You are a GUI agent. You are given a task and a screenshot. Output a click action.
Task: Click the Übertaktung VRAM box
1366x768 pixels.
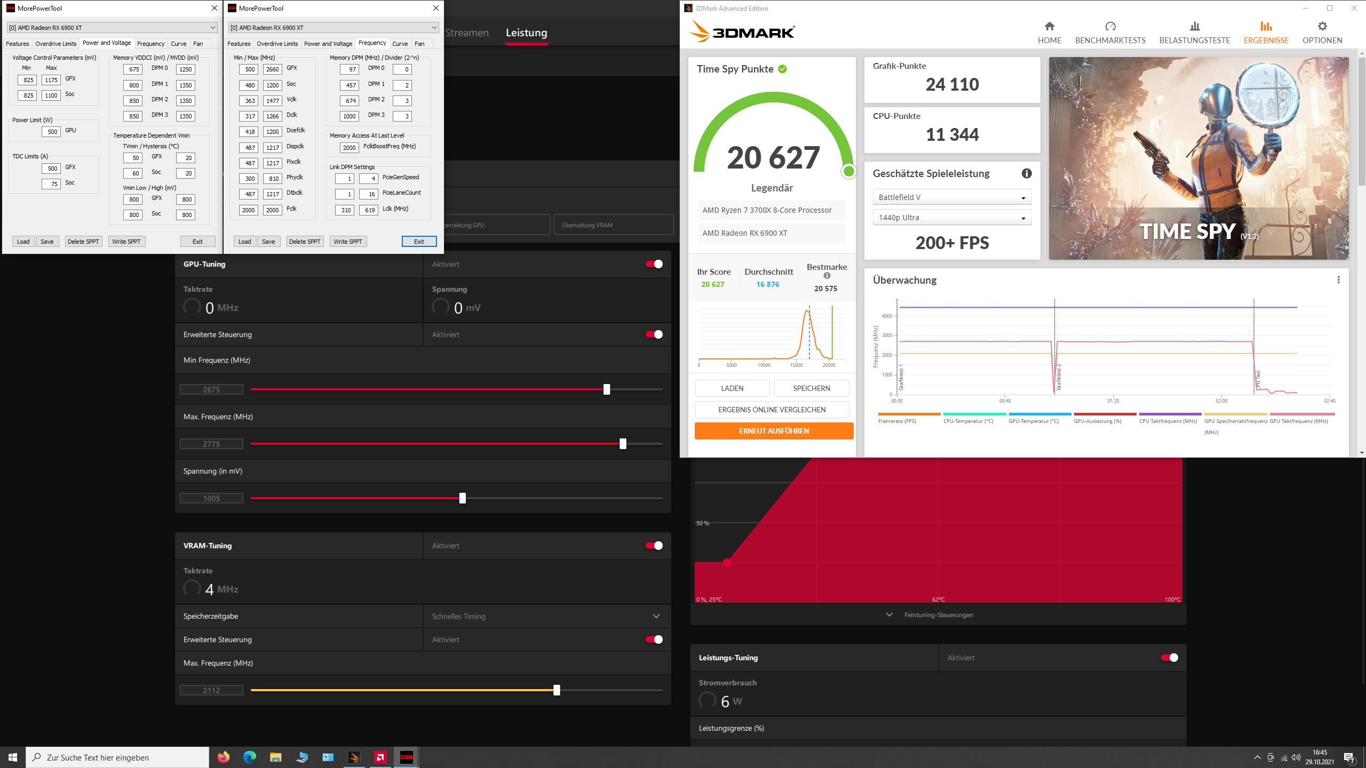[x=614, y=225]
